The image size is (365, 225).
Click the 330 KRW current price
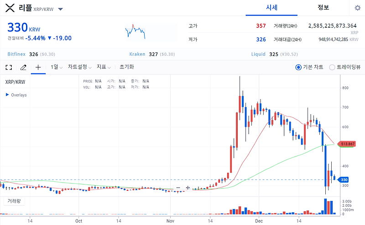coord(24,28)
